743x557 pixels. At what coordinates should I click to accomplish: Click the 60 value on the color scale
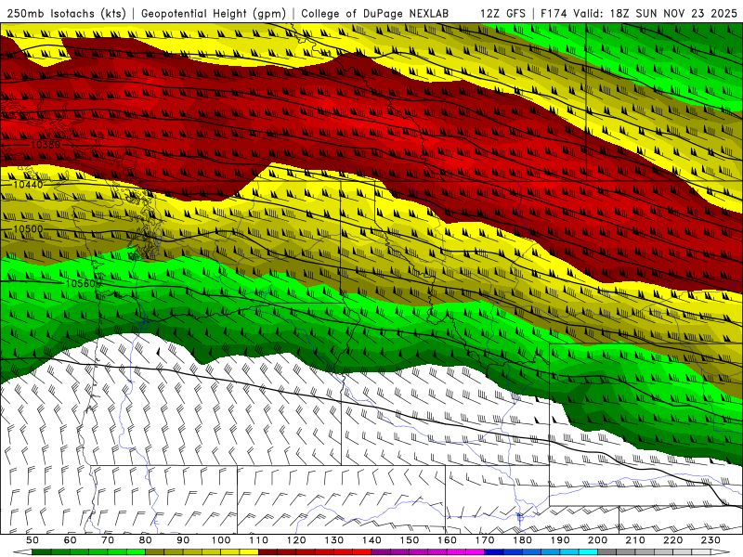[70, 540]
